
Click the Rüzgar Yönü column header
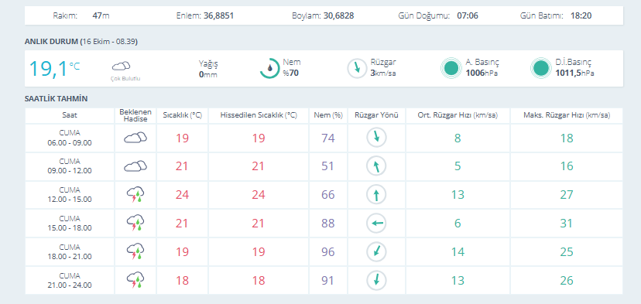[x=376, y=115]
